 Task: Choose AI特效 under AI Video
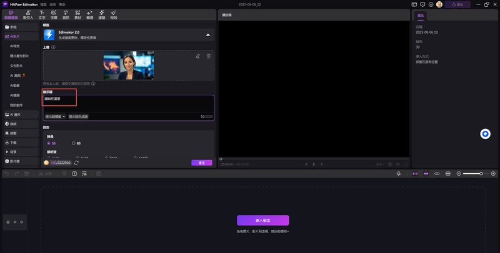point(14,46)
